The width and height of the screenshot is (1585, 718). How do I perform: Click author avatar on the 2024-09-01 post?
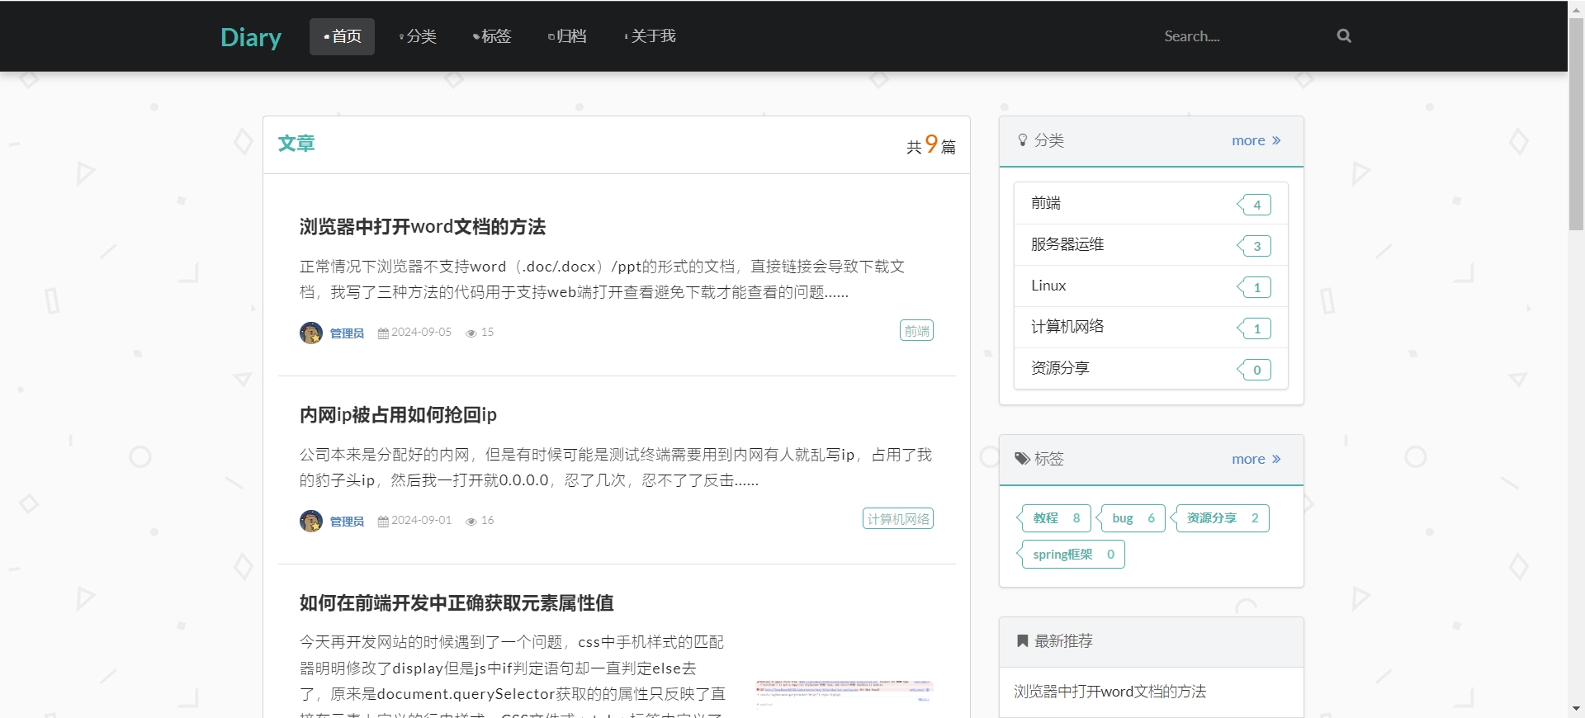(x=311, y=521)
